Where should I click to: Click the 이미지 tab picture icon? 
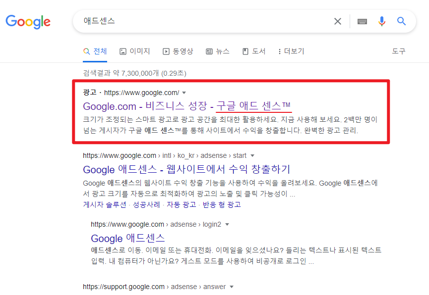(x=123, y=51)
